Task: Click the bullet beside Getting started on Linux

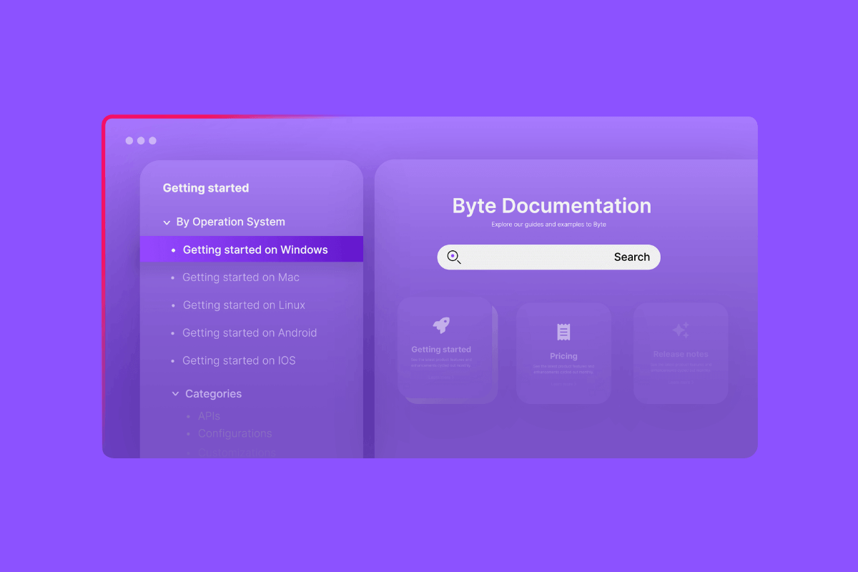Action: point(174,305)
